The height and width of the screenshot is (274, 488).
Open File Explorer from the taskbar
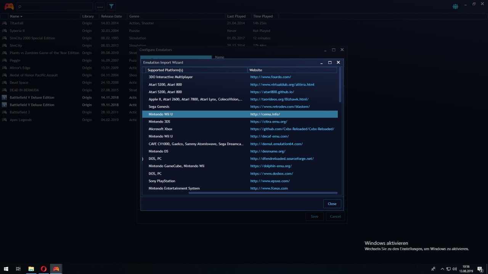coord(31,269)
